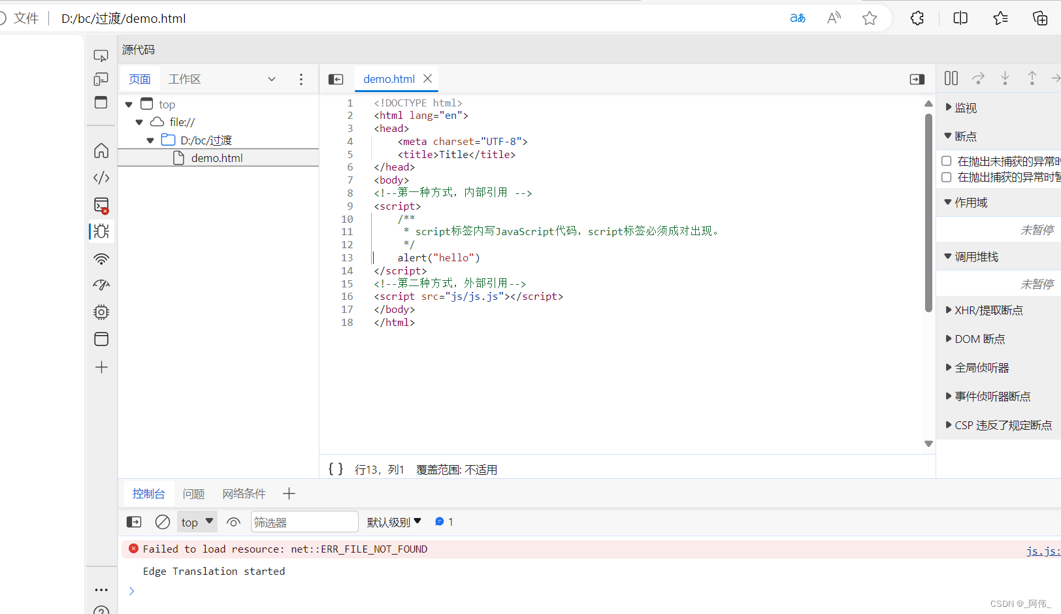The width and height of the screenshot is (1061, 614).
Task: Enable pause on caught exceptions checkbox
Action: pos(946,177)
